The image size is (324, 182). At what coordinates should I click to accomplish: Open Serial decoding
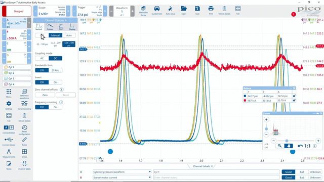tap(24, 105)
